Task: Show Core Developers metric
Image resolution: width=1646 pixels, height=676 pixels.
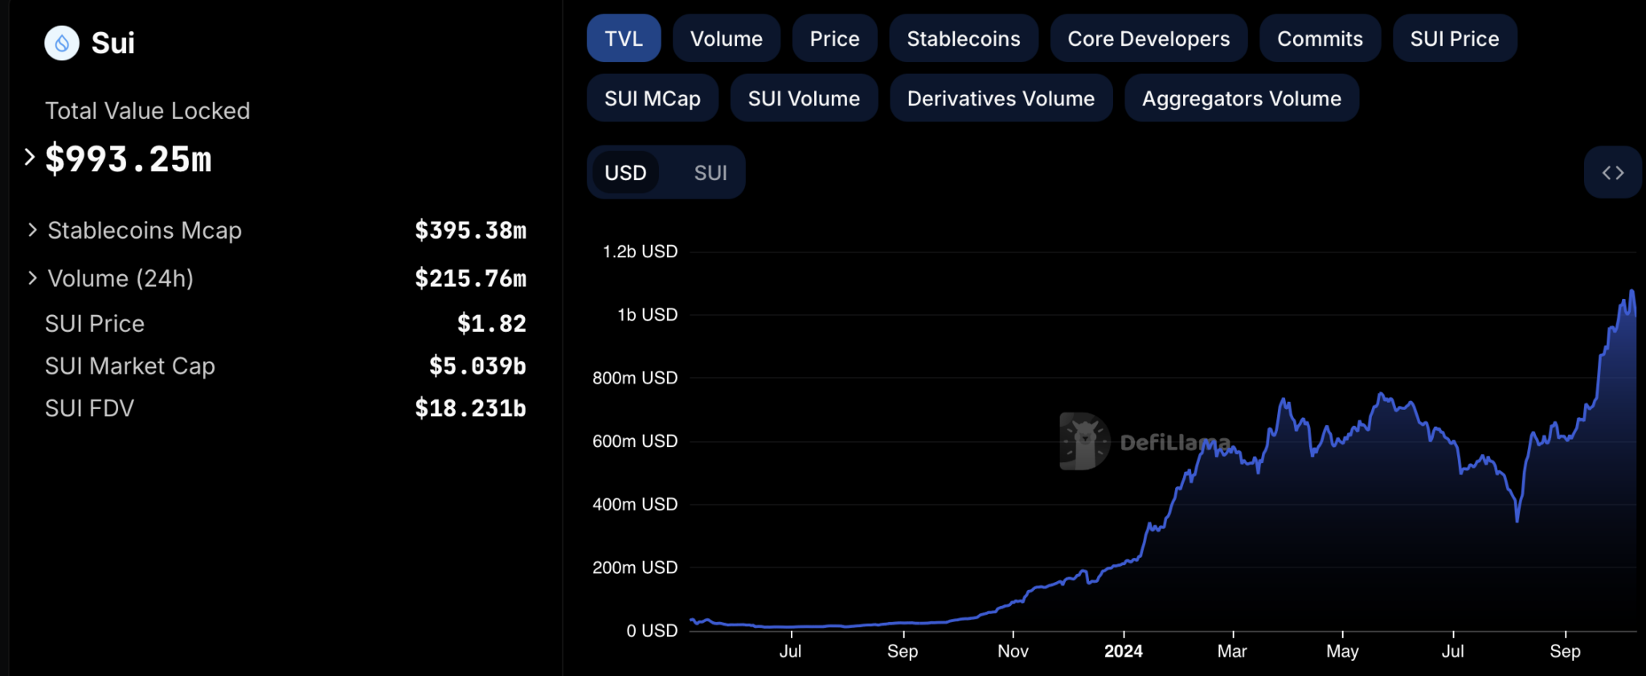Action: tap(1148, 39)
